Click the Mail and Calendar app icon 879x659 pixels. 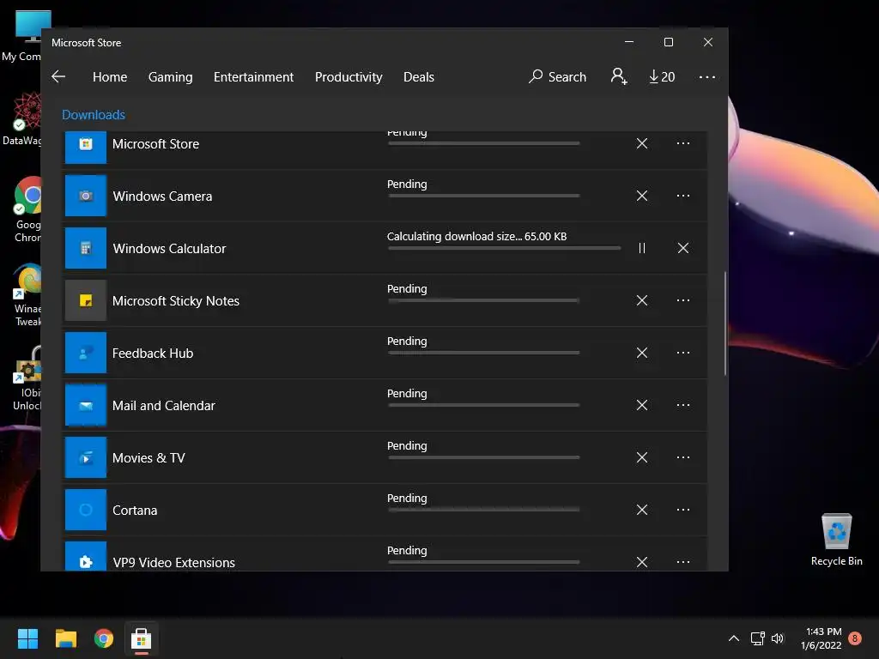(86, 405)
